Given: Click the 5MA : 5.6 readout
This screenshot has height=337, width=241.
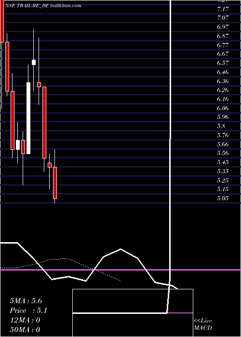Looking at the screenshot, I should pos(26,301).
